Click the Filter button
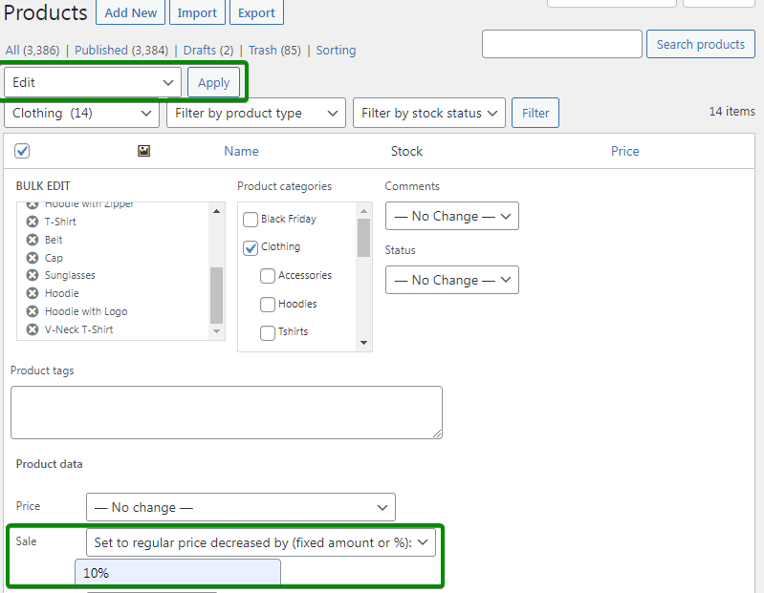This screenshot has height=593, width=764. pos(535,113)
